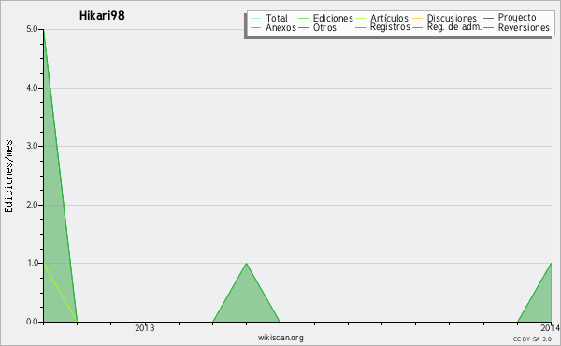Click the Reg. de adm. legend label
This screenshot has width=561, height=346.
(454, 27)
